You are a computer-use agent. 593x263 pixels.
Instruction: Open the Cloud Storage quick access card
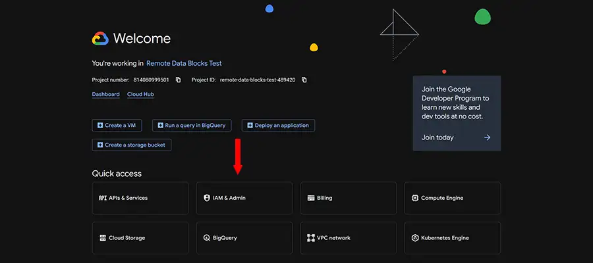tap(140, 238)
